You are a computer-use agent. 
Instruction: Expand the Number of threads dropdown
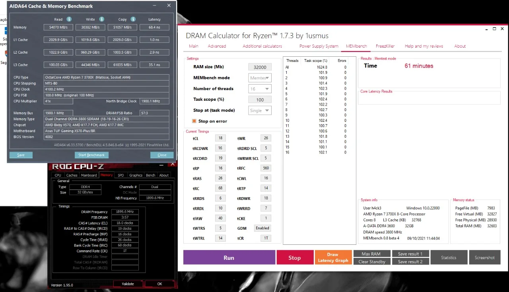tap(260, 89)
